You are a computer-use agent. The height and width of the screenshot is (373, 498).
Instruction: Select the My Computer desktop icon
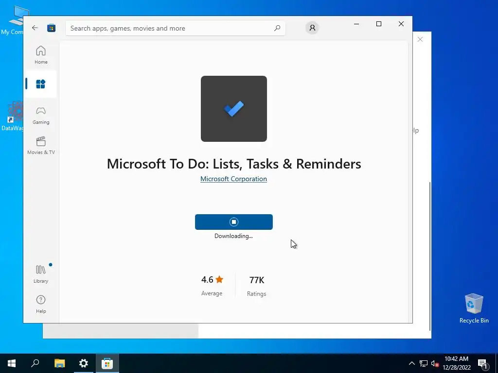pos(12,20)
